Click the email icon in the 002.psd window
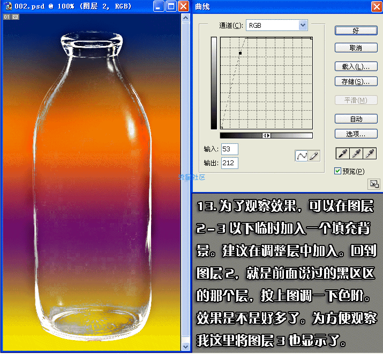The image size is (383, 354). coord(16,17)
